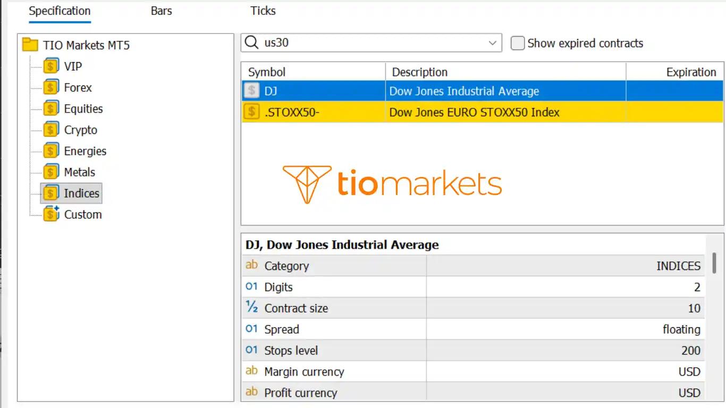Click the '01' icon next to Spread

pyautogui.click(x=251, y=329)
